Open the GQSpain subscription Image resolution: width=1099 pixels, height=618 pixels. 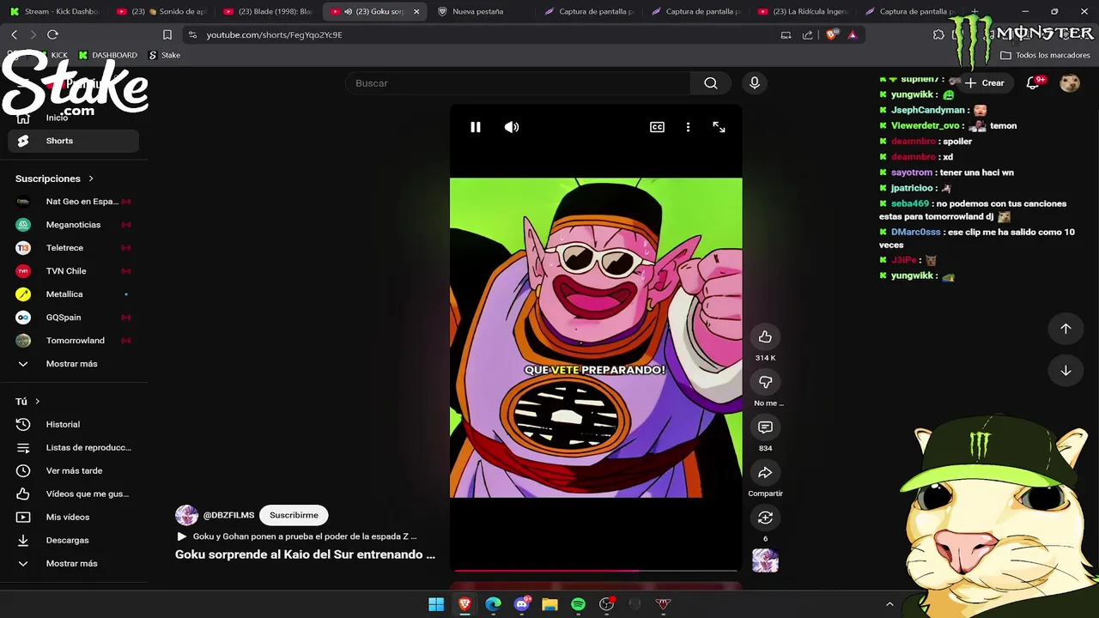pos(73,318)
